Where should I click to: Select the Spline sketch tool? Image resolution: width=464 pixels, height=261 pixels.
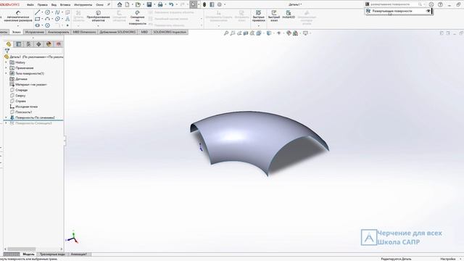(57, 12)
